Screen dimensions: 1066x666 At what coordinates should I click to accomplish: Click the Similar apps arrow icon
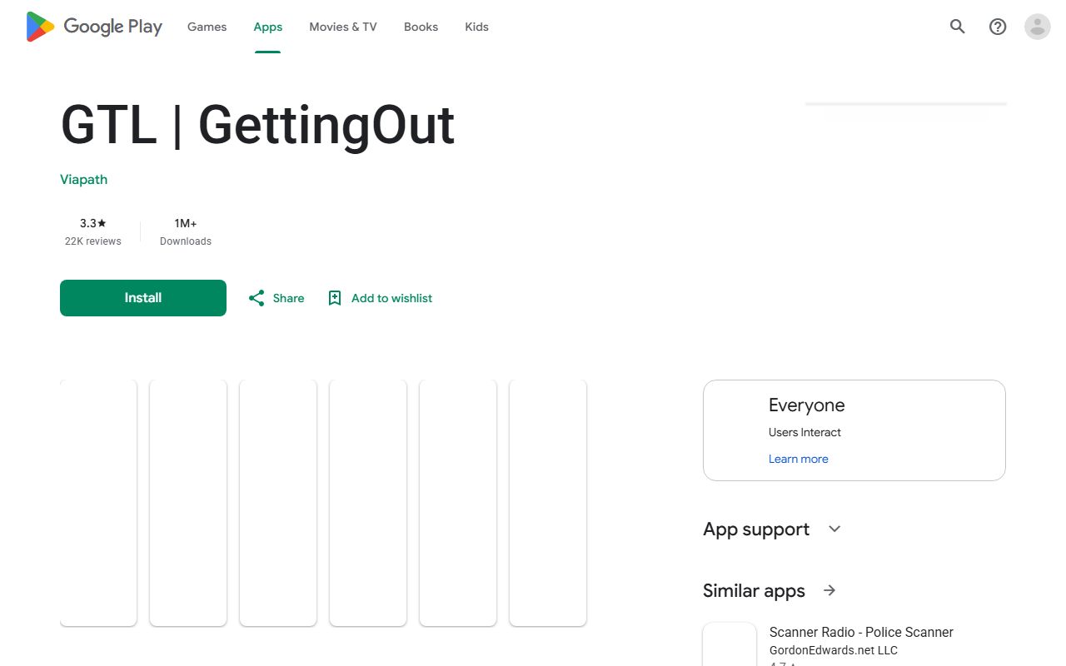(x=829, y=590)
